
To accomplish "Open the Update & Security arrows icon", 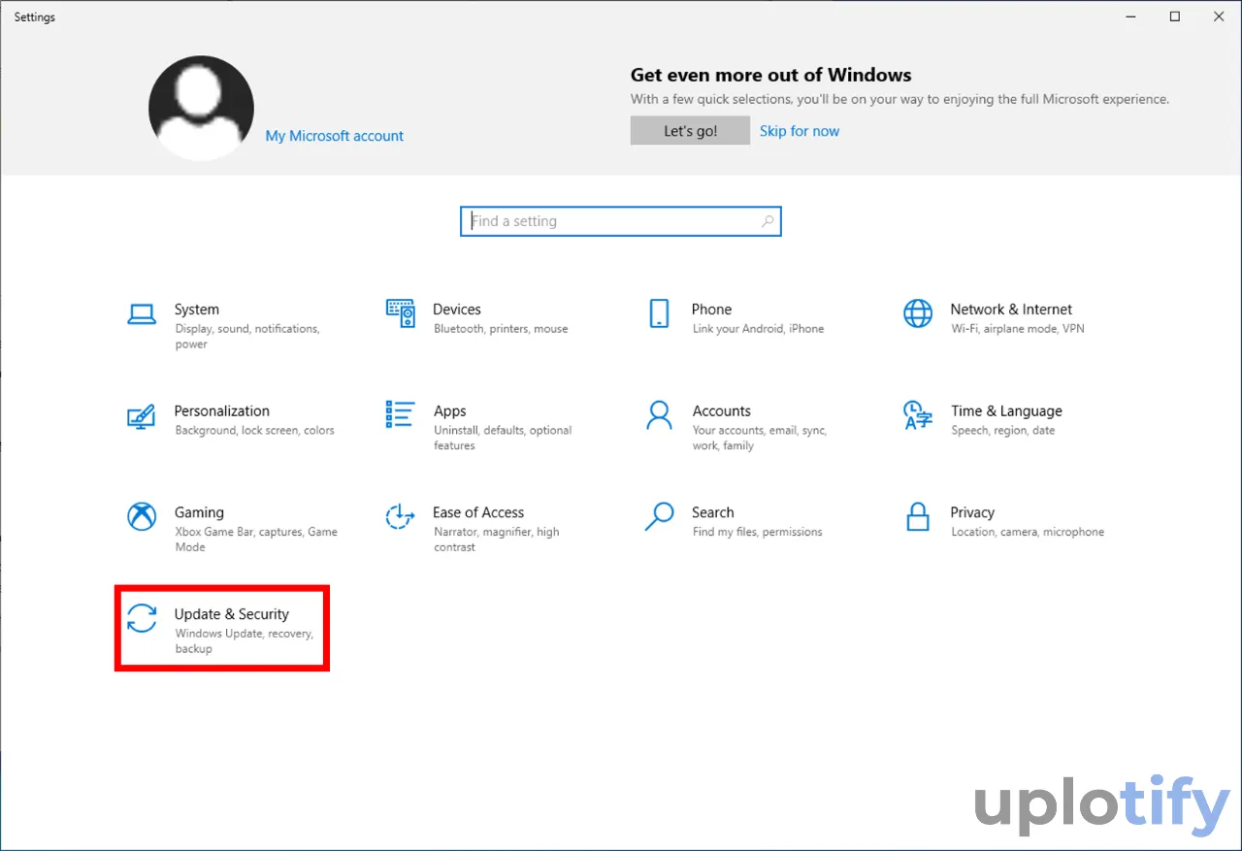I will (x=142, y=618).
